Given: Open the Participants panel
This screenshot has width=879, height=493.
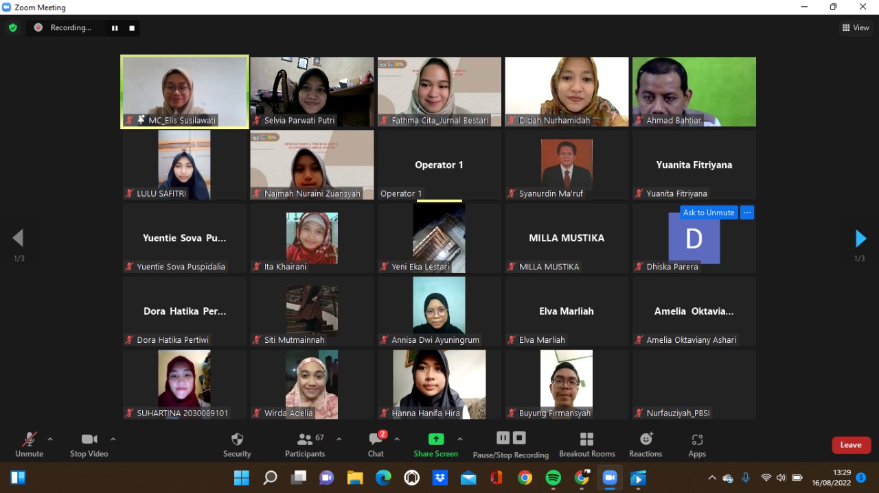Looking at the screenshot, I should click(305, 444).
